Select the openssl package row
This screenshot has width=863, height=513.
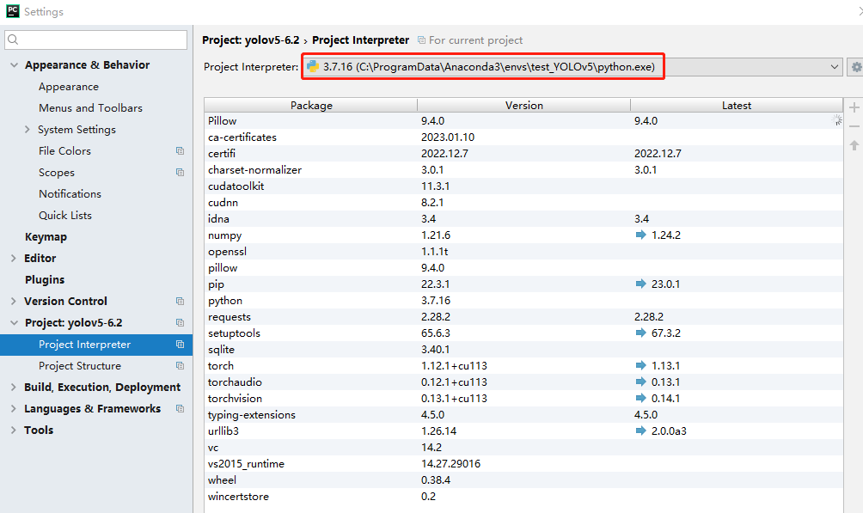click(523, 252)
